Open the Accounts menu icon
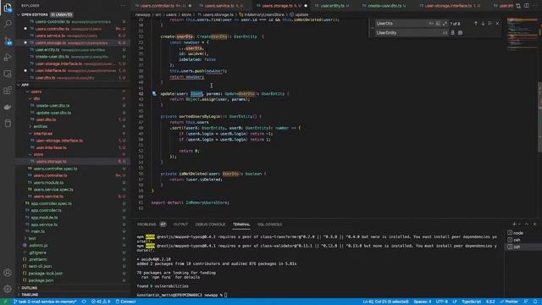Screen dimensions: 542x305 click(8, 273)
